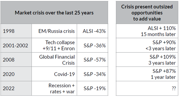Click the Recession + rates + war cell
Screen dimensions: 179x97
point(54,88)
